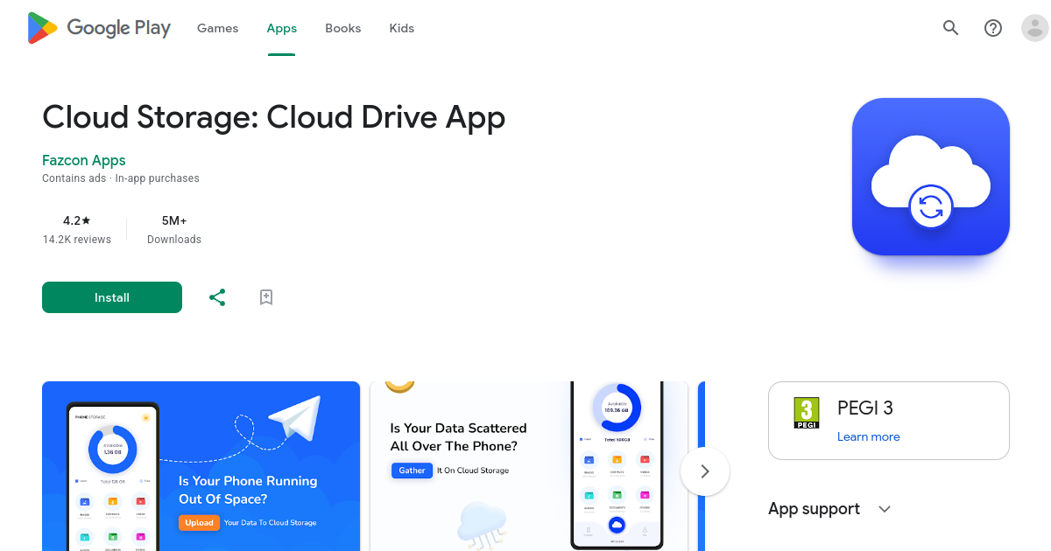The height and width of the screenshot is (551, 1051).
Task: Install the Cloud Drive app
Action: [112, 297]
